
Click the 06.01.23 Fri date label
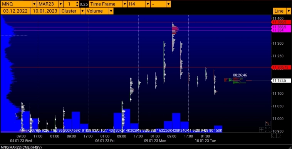tap(105, 141)
